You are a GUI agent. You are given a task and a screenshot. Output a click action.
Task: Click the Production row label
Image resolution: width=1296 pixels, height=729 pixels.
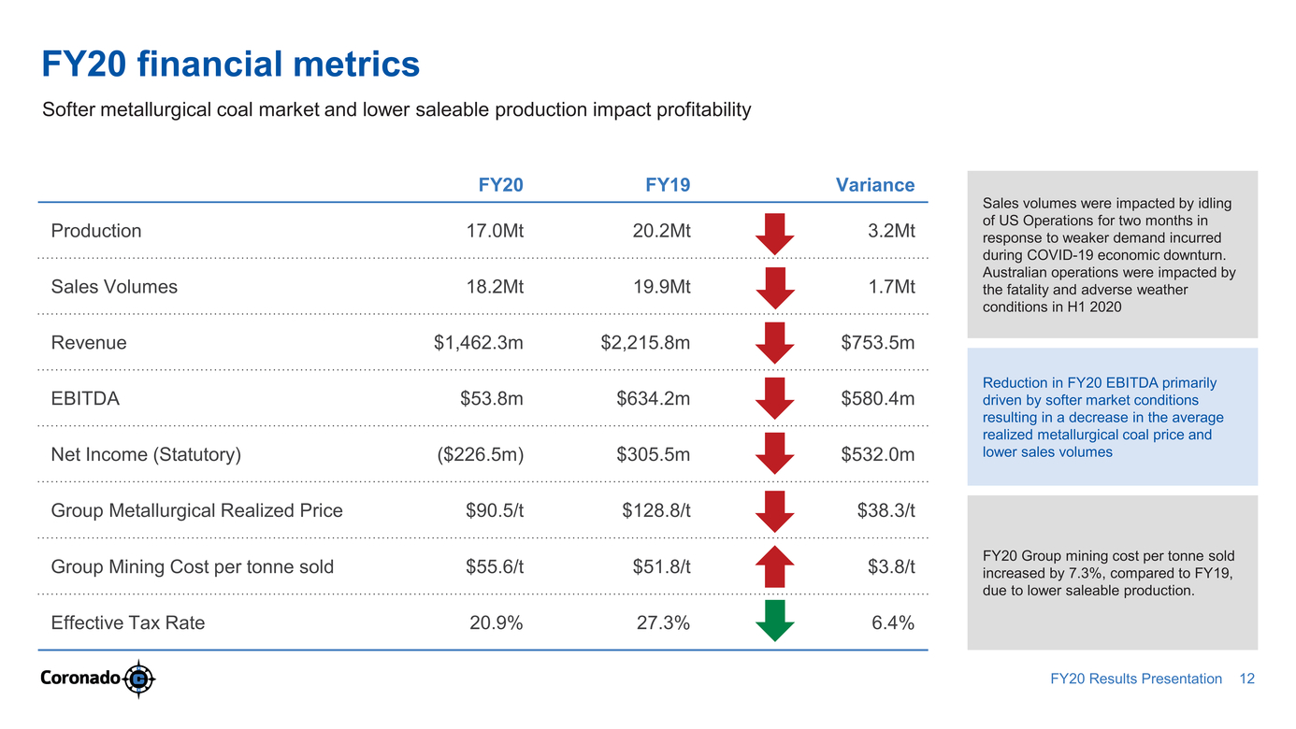pyautogui.click(x=96, y=231)
